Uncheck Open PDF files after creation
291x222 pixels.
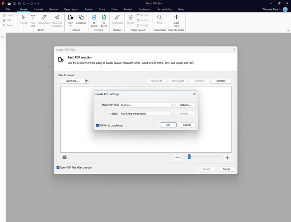(58, 167)
